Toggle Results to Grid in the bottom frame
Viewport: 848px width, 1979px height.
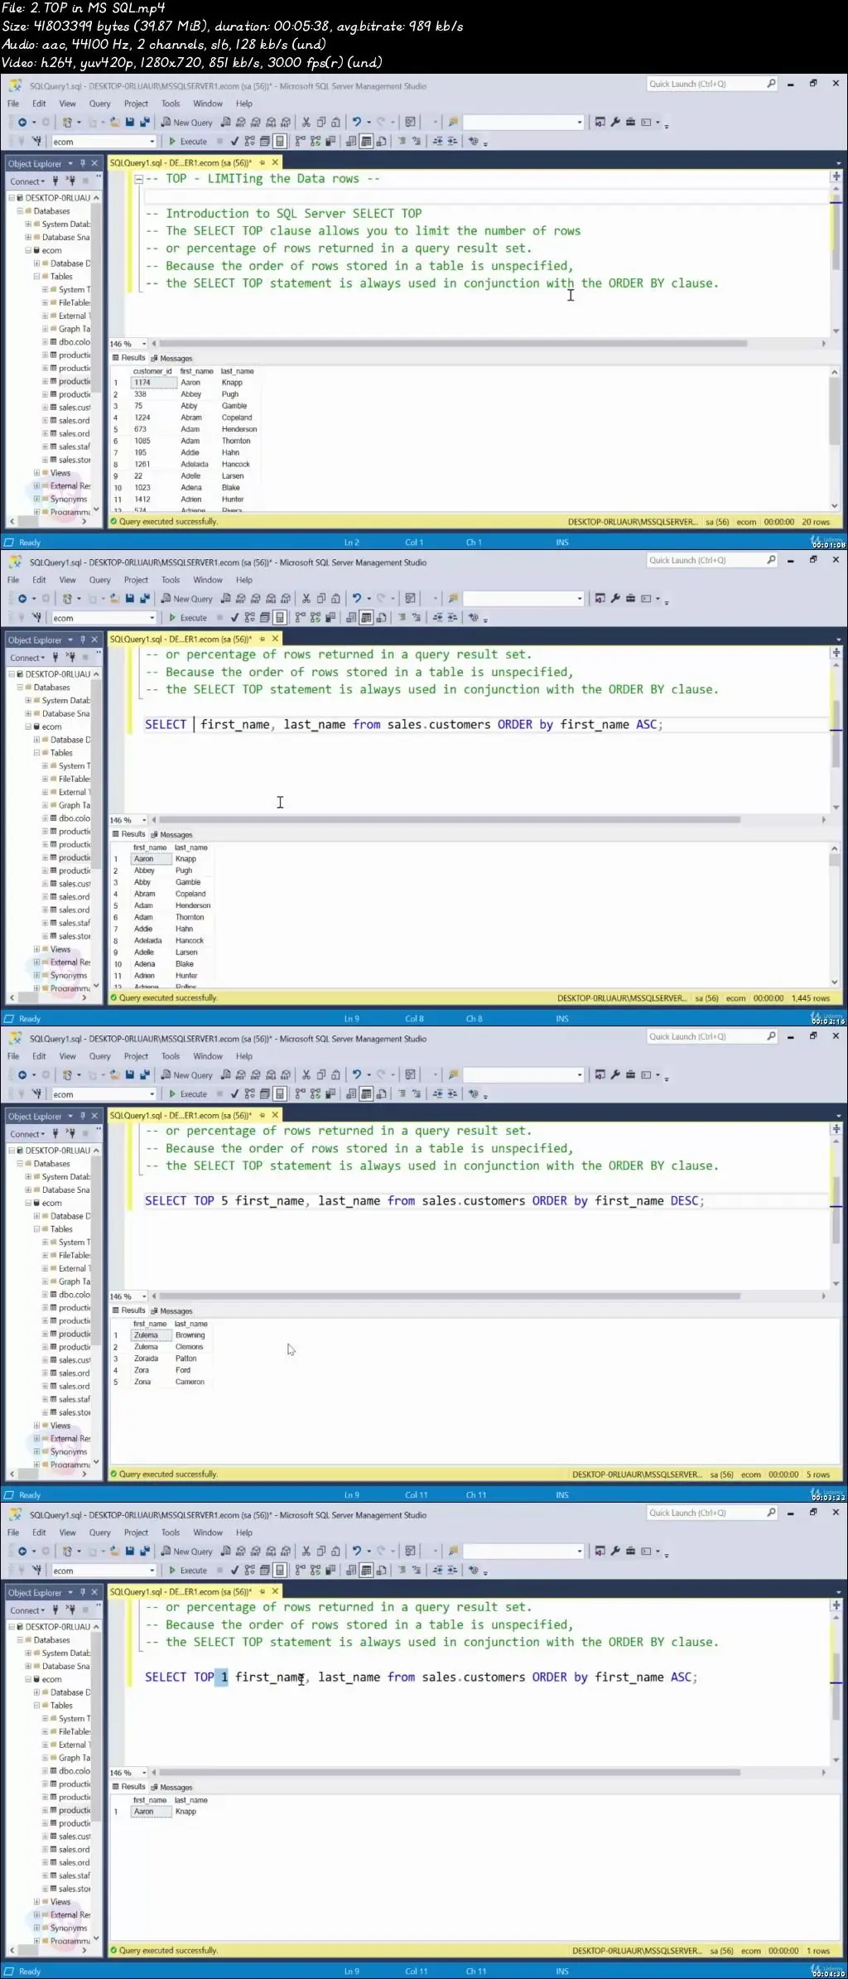click(366, 1571)
